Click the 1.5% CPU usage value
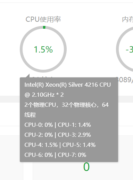Viewport: 133px width, 180px height. tap(43, 49)
